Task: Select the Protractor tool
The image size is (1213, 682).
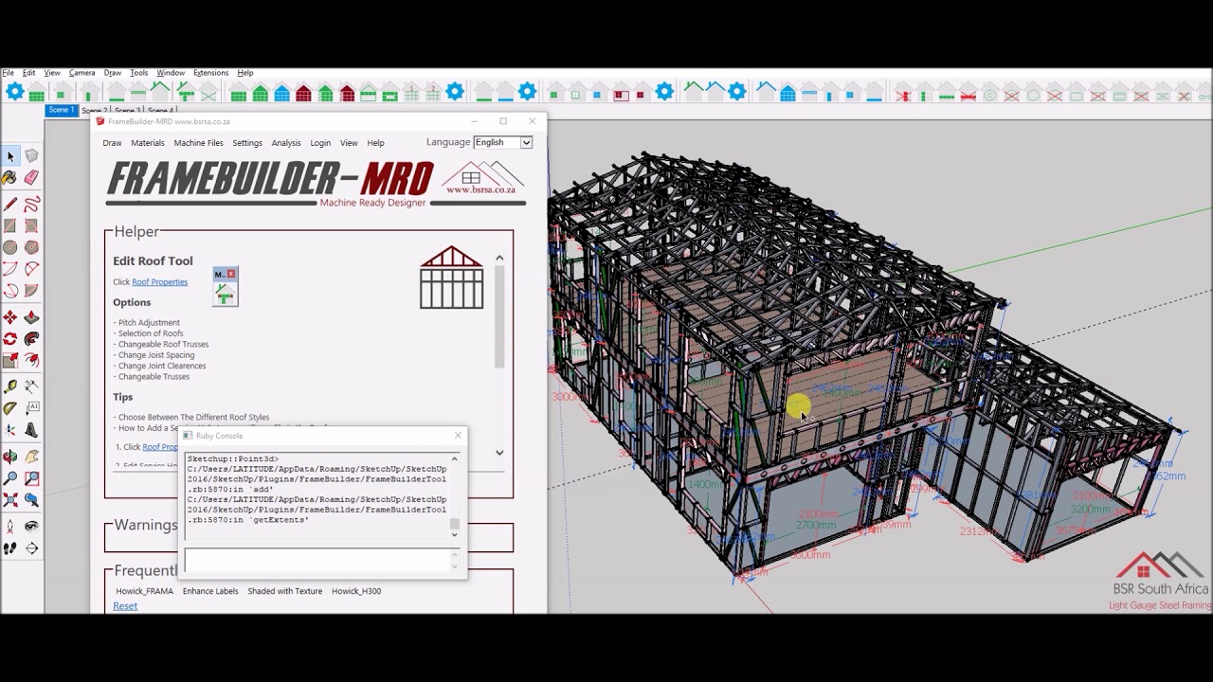Action: [x=10, y=409]
